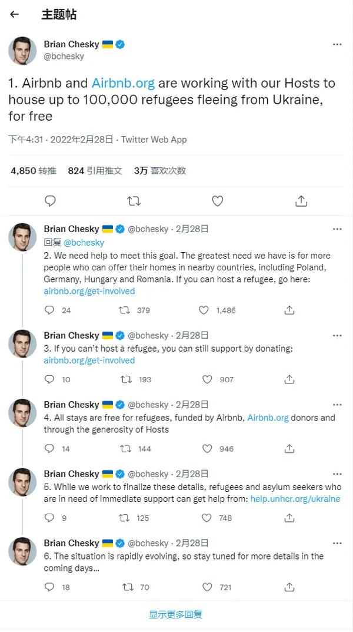
Task: Like the main Airbnb refugees tweet
Action: tap(218, 201)
